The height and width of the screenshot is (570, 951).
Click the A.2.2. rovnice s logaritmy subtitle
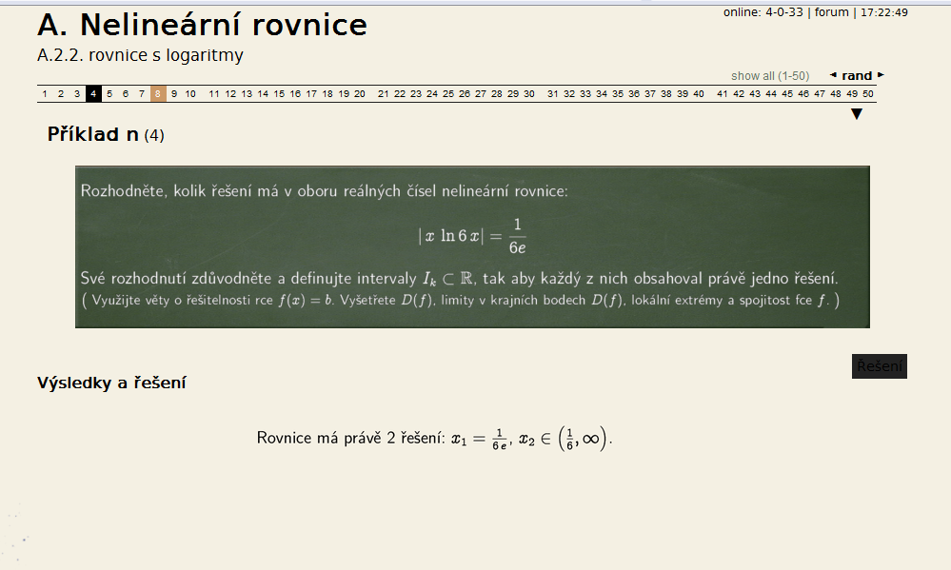point(140,55)
